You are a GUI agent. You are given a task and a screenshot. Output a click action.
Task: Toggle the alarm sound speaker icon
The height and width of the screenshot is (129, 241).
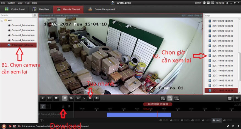click(x=19, y=126)
